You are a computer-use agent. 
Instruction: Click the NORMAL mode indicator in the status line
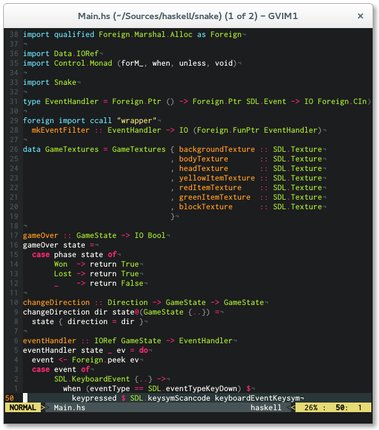(23, 408)
